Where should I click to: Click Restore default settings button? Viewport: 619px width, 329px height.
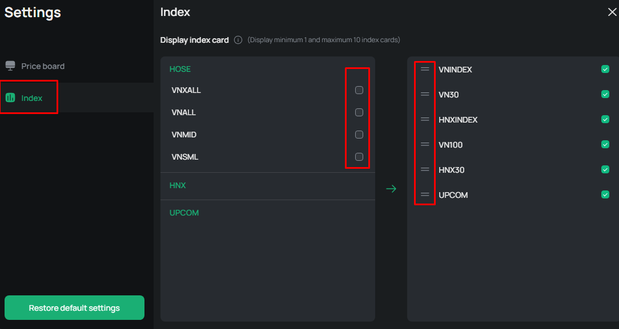tap(74, 308)
